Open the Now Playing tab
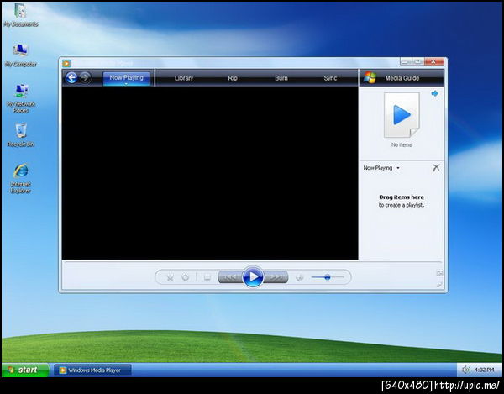 126,78
